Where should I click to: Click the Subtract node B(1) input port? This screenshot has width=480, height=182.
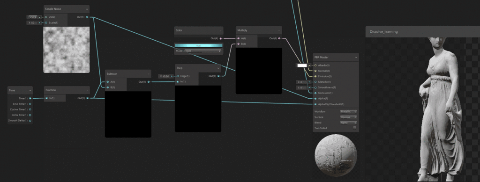[107, 87]
